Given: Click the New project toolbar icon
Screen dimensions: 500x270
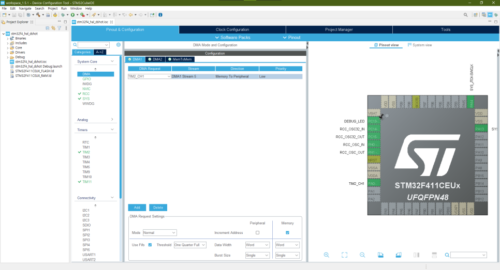Looking at the screenshot, I should pos(4,14).
